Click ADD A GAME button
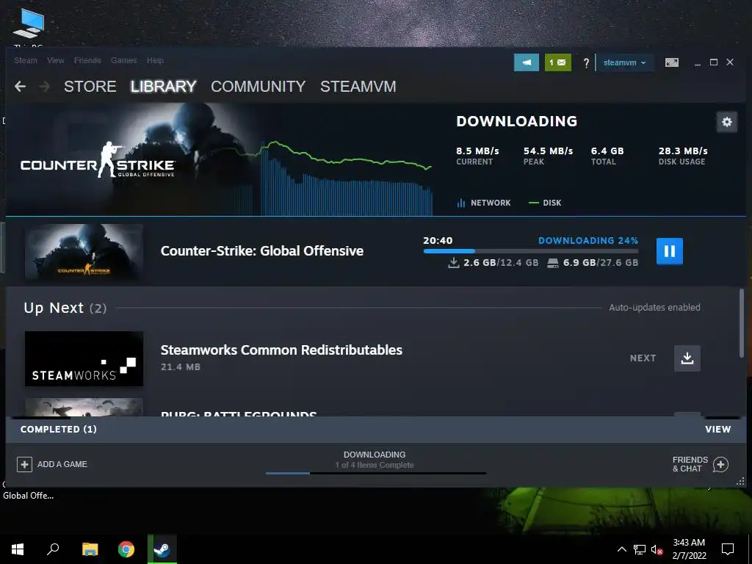The image size is (752, 564). click(52, 464)
